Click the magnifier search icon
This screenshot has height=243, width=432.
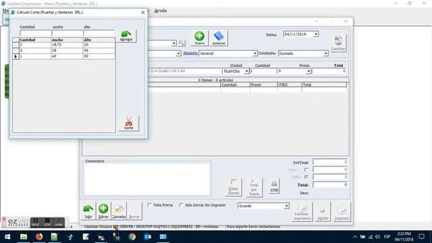pos(182,43)
